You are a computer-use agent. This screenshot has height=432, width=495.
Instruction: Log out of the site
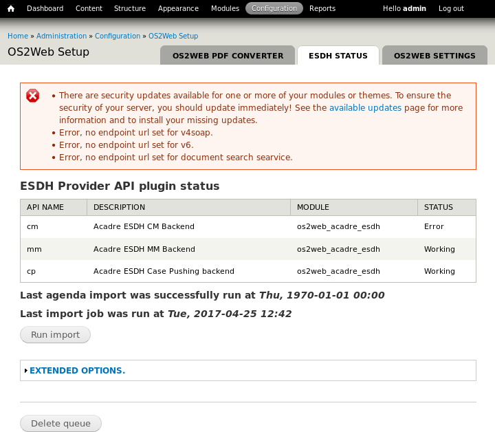451,8
